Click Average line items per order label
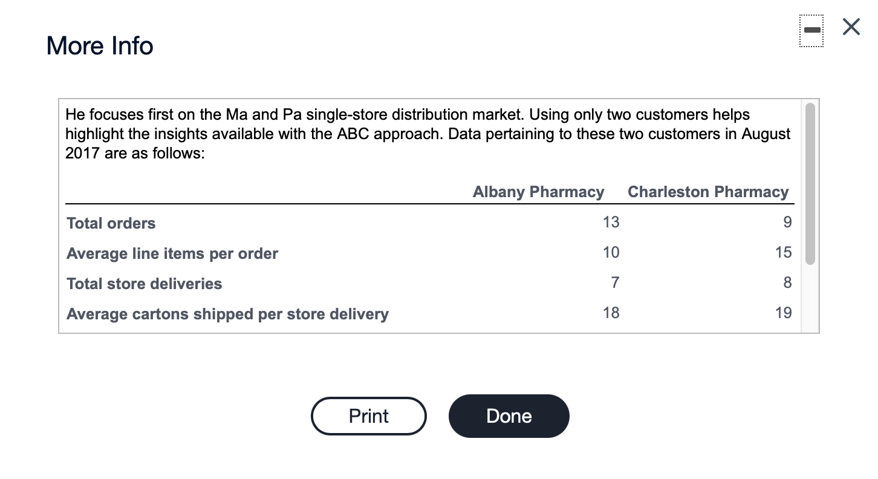878x479 pixels. (x=172, y=253)
